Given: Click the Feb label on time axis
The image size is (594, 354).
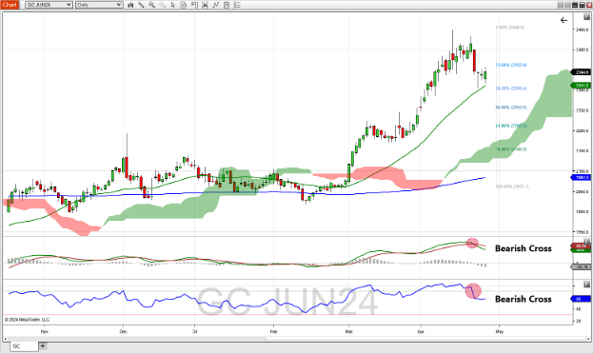Looking at the screenshot, I should (x=273, y=332).
